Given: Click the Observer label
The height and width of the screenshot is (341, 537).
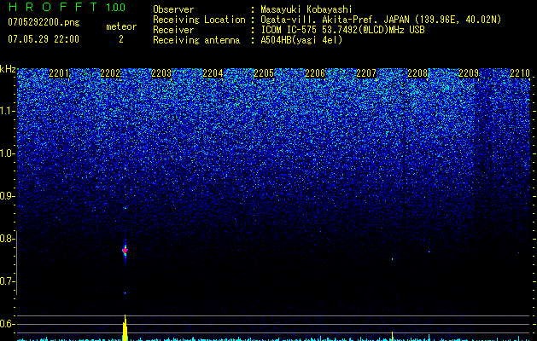Looking at the screenshot, I should (173, 9).
